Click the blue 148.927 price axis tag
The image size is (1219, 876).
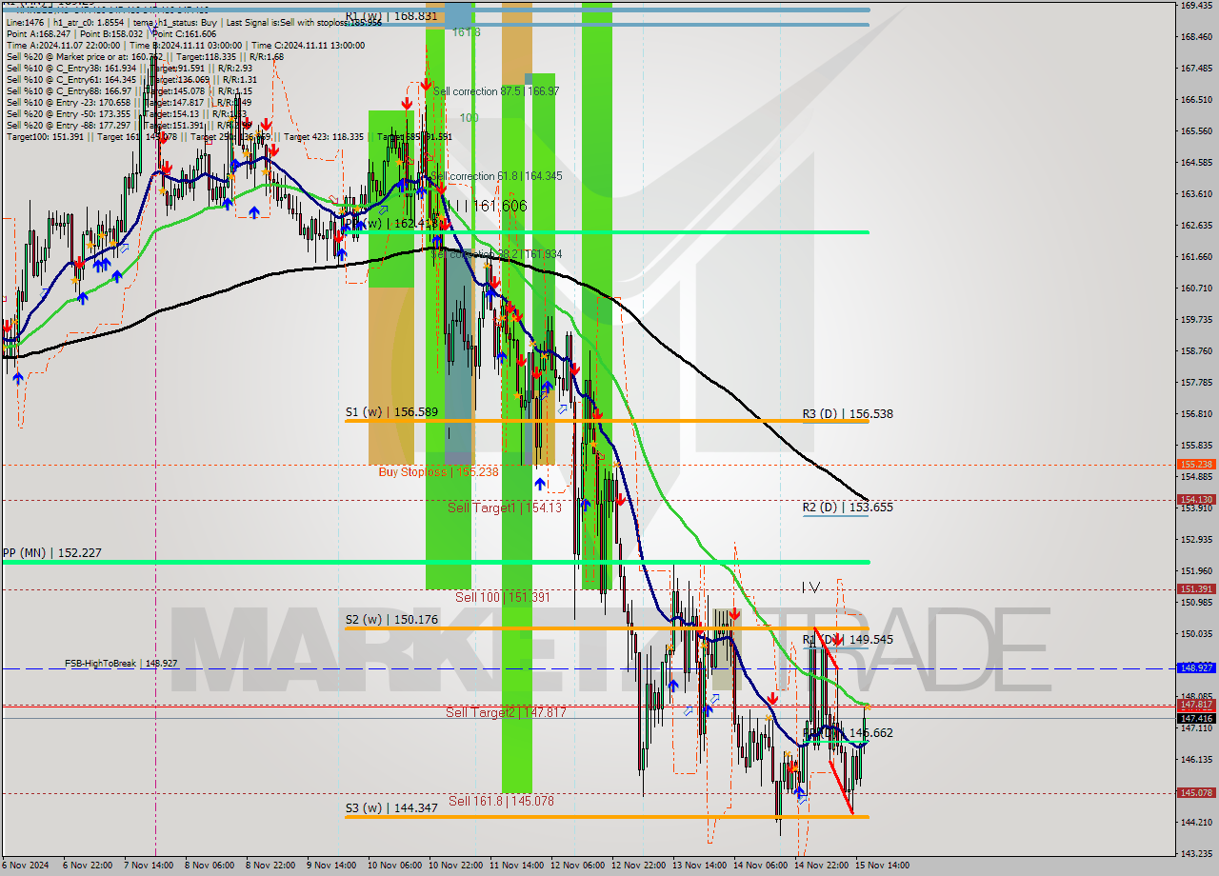(x=1196, y=667)
